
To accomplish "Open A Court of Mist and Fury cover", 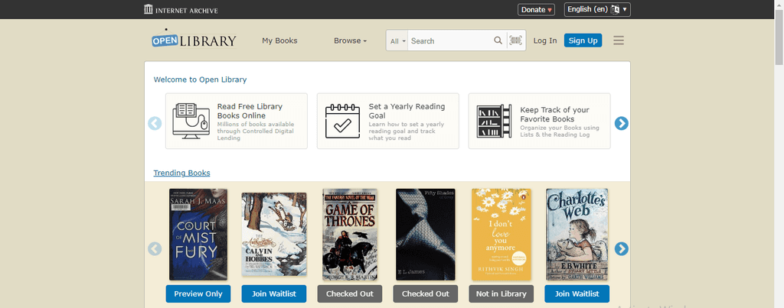I will [x=198, y=235].
